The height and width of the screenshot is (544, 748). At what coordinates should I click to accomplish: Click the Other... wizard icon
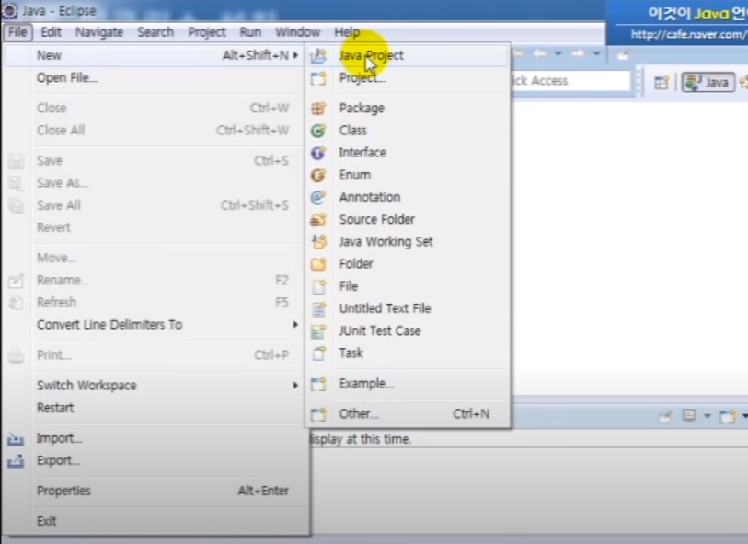point(318,414)
